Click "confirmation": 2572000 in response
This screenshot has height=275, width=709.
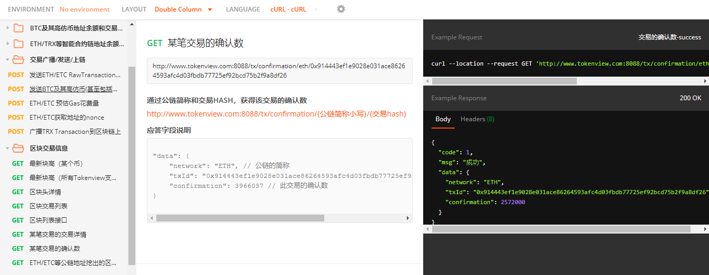485,202
